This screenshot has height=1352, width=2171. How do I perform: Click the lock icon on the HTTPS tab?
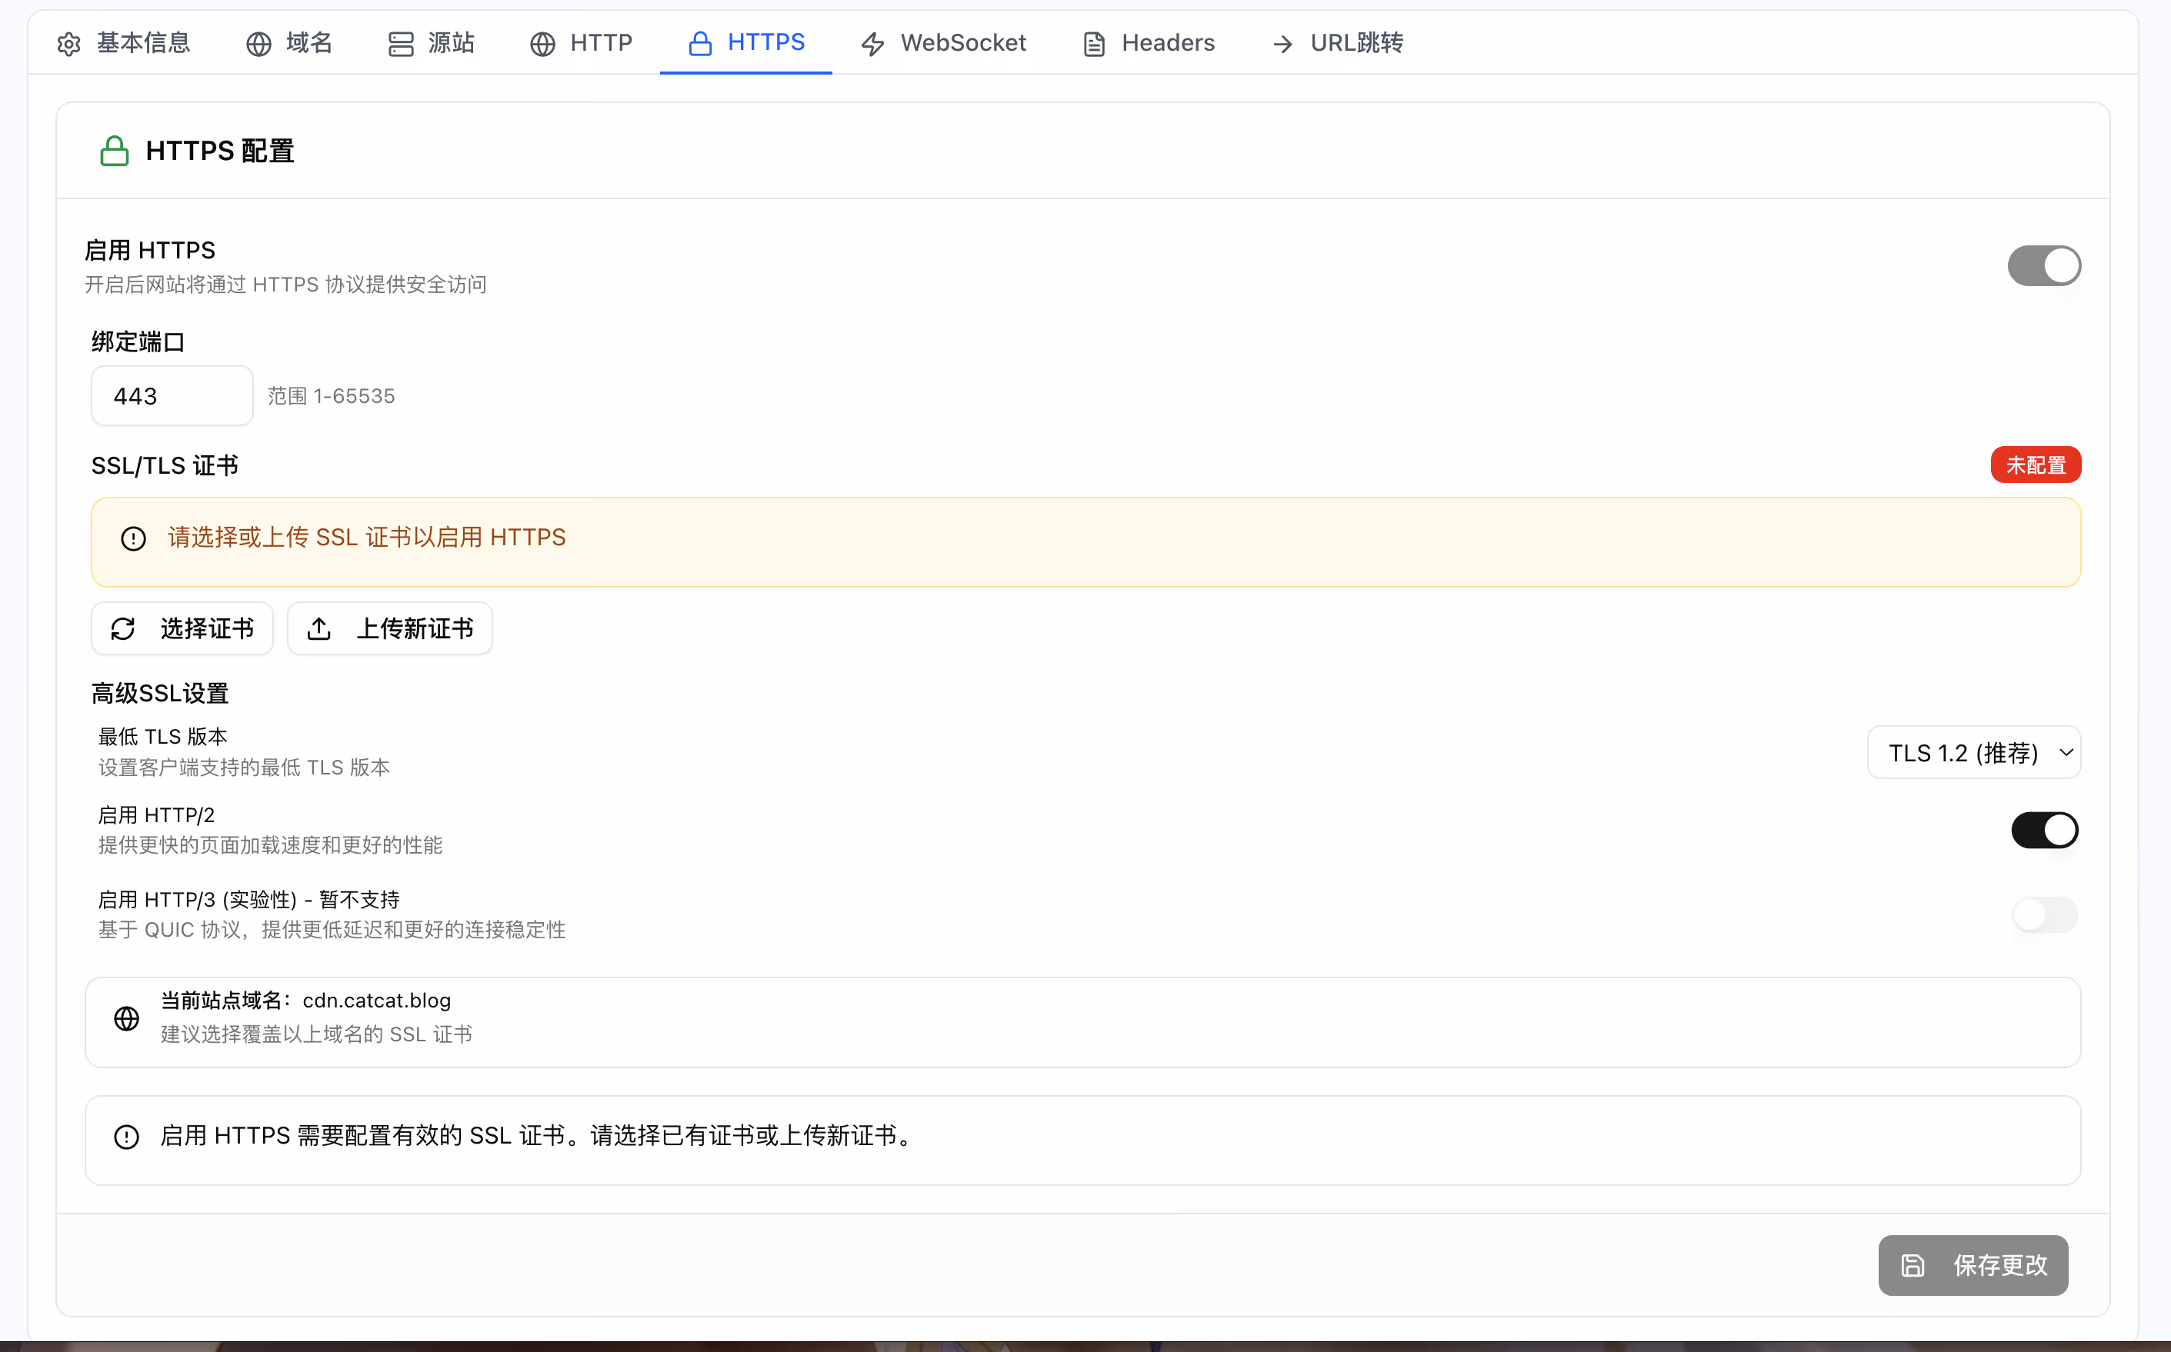[x=700, y=44]
